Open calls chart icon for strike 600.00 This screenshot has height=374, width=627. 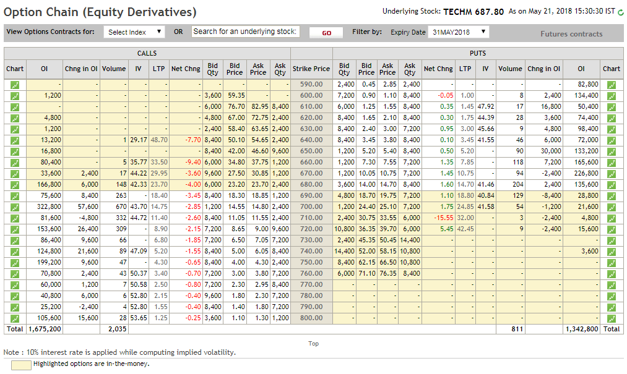click(15, 96)
